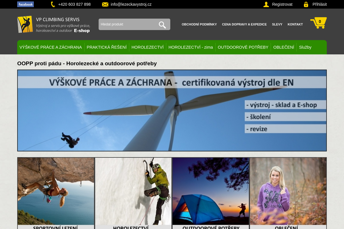The height and width of the screenshot is (229, 344).
Task: Click the phone handset icon
Action: pyautogui.click(x=53, y=4)
